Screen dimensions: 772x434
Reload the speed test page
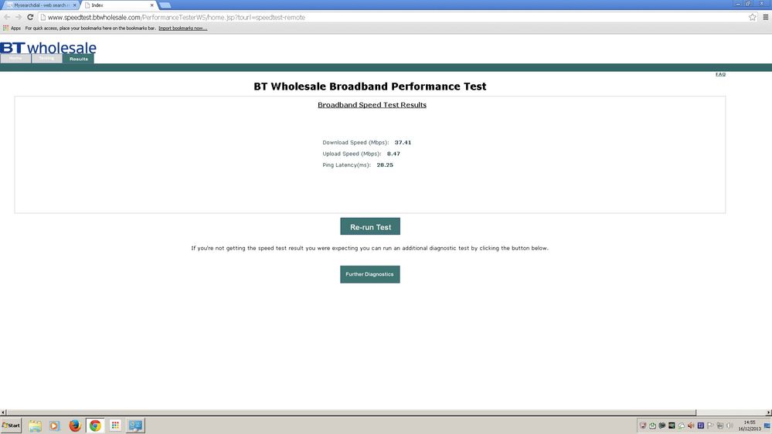tap(30, 17)
